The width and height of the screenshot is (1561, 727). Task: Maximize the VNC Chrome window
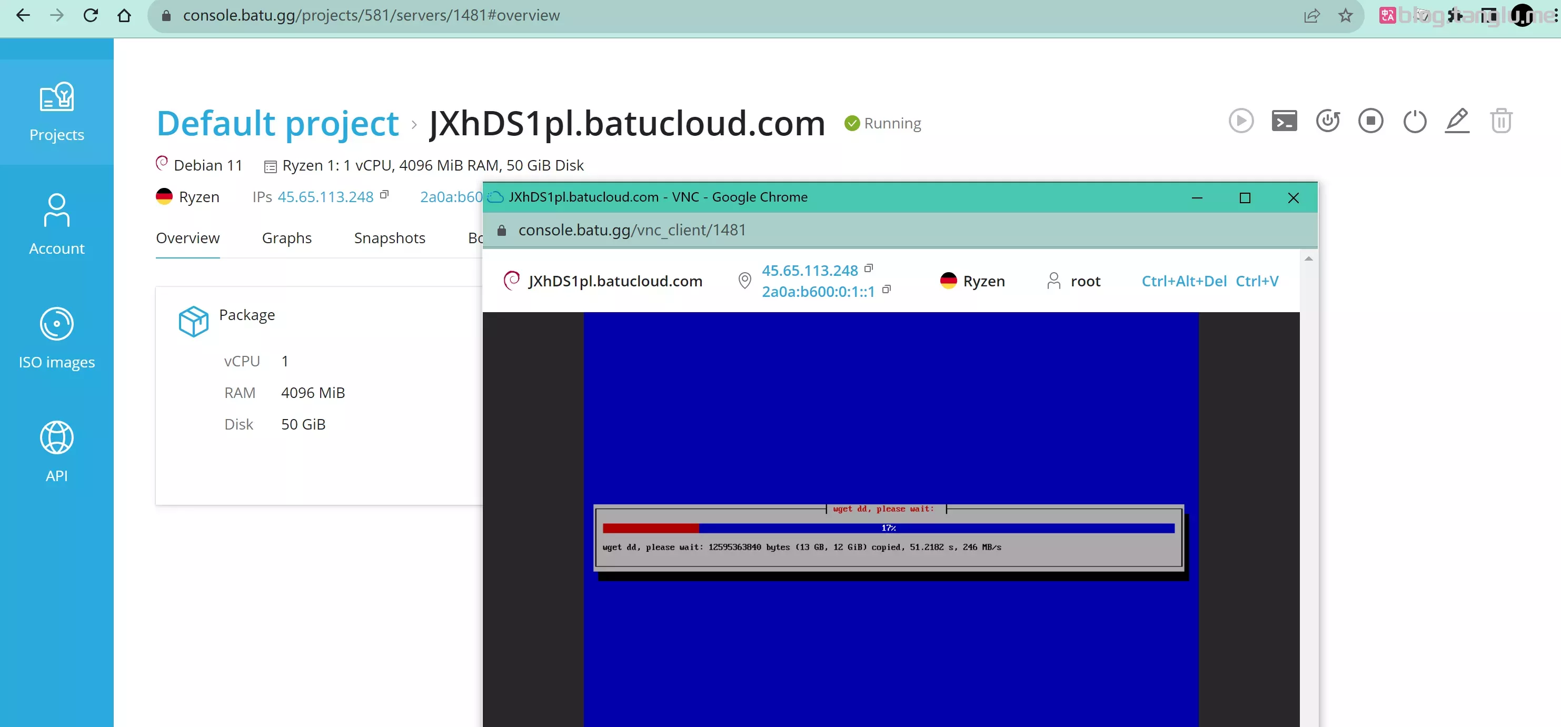click(1245, 197)
